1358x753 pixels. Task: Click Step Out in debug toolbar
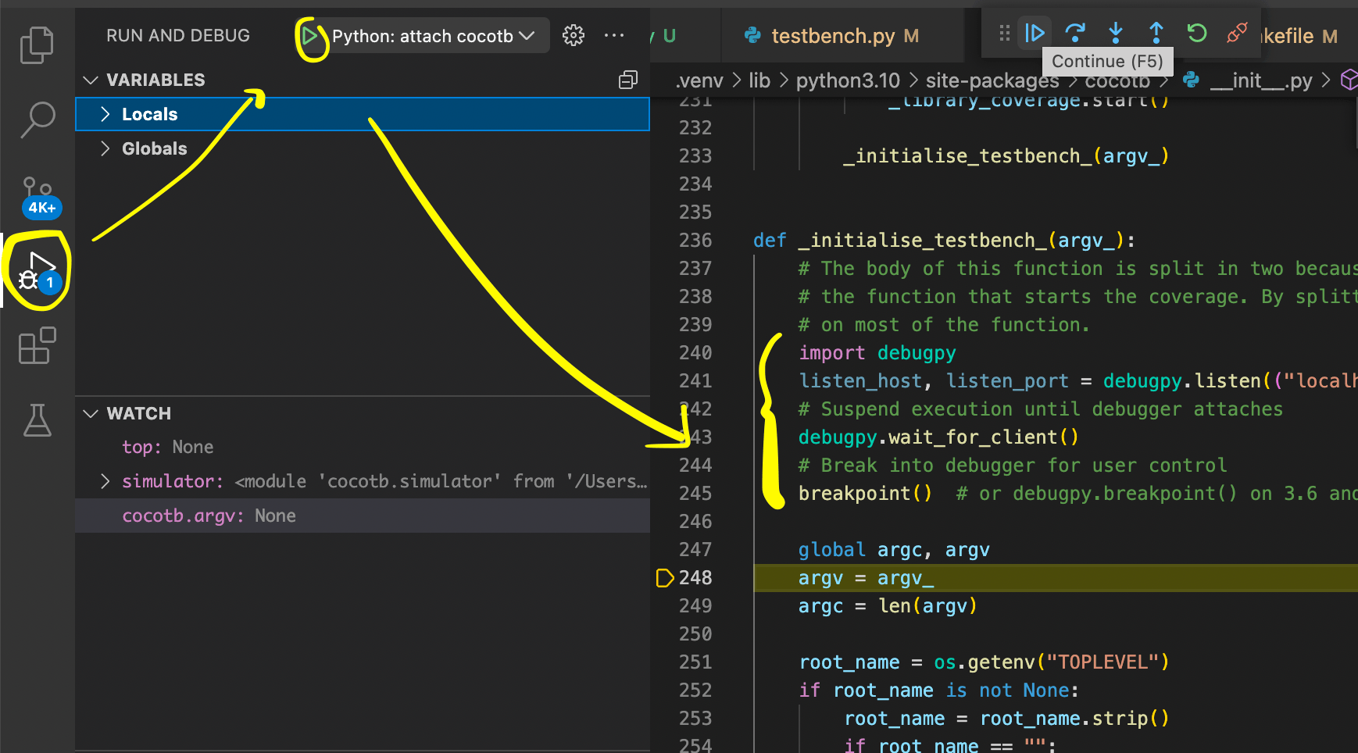click(1156, 33)
